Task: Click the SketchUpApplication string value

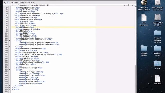Action: 32,62
